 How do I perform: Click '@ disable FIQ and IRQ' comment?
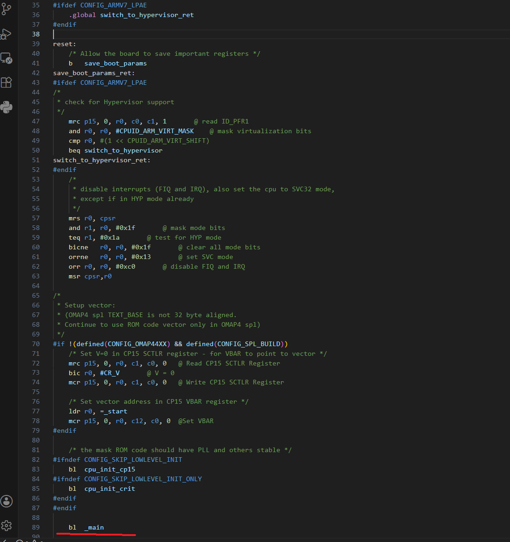(x=204, y=266)
